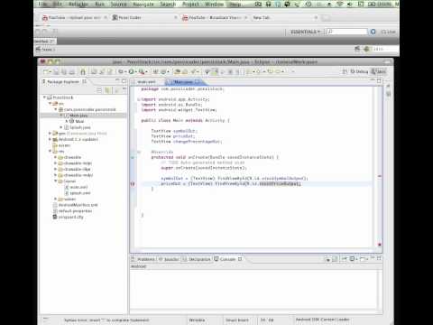The image size is (433, 325).
Task: Switch to the Declaration tab
Action: coord(197,259)
